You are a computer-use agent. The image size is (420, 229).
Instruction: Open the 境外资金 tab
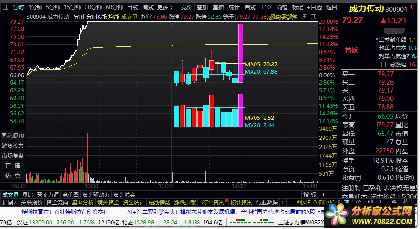108,203
